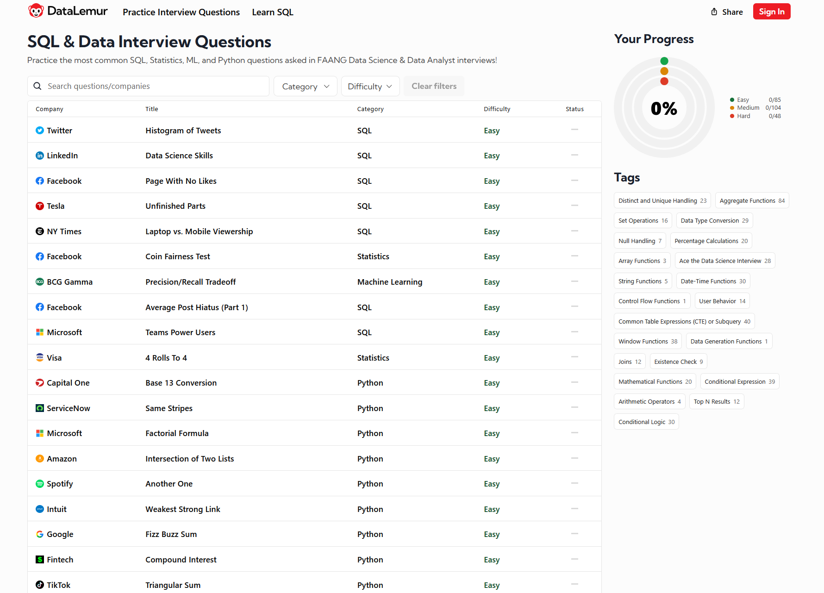The image size is (824, 593).
Task: Select the Null Handling tag
Action: 640,241
